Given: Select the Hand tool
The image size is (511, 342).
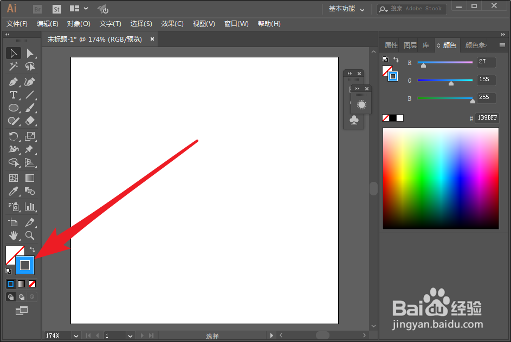Looking at the screenshot, I should [x=14, y=235].
